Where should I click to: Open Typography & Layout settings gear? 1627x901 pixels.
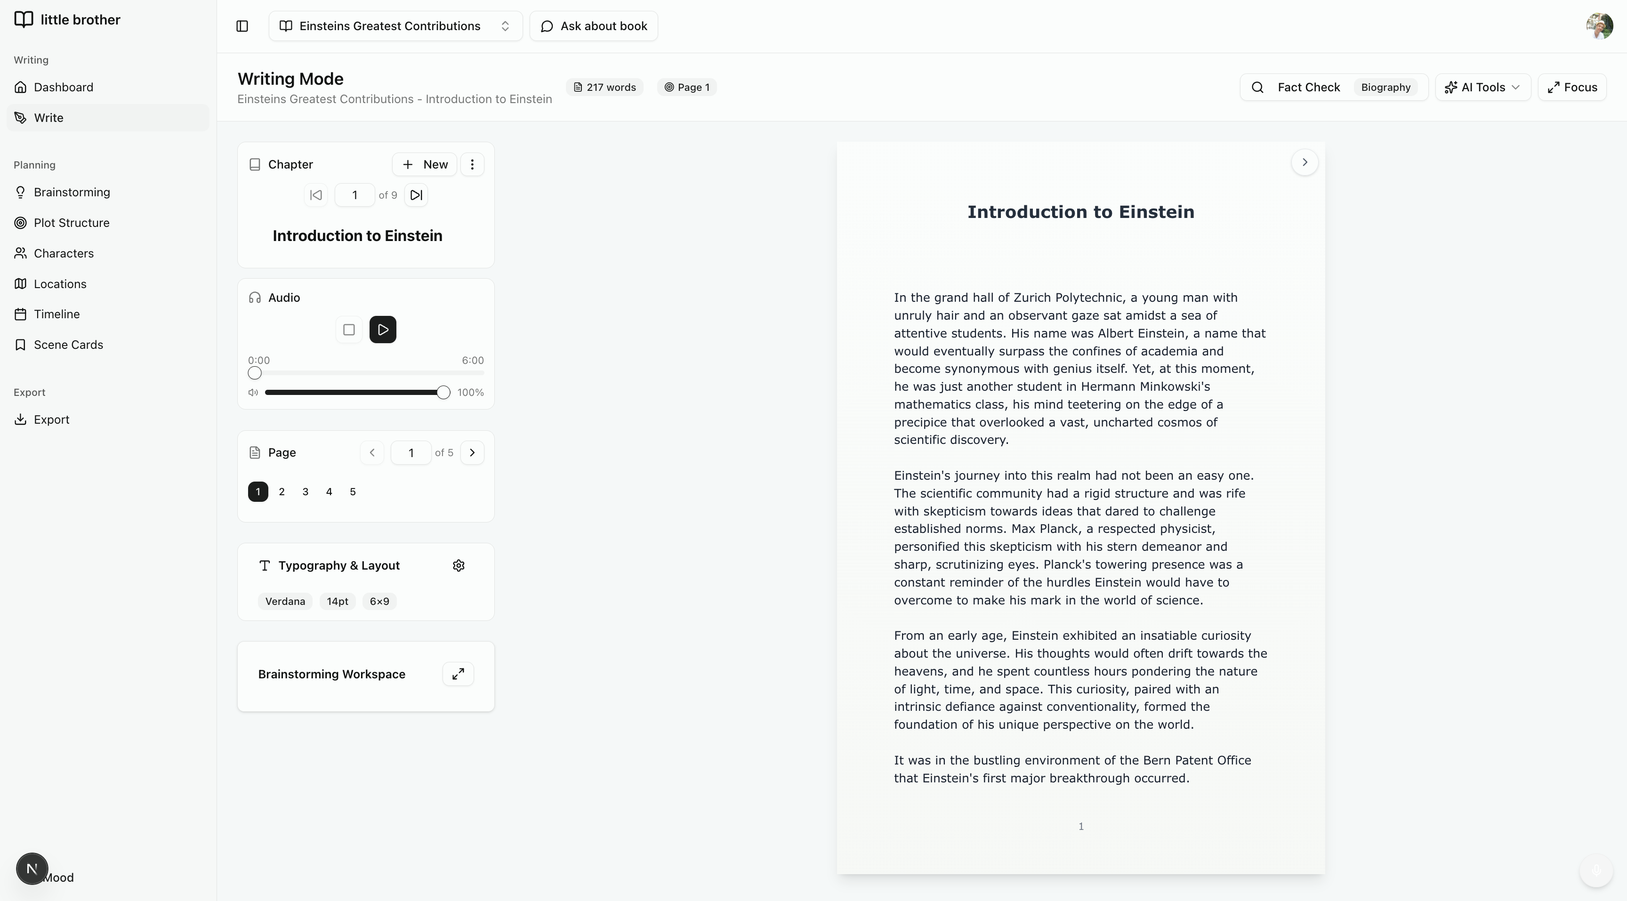459,566
